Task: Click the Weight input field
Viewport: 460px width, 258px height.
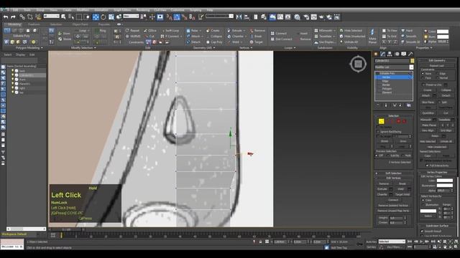Action: [396, 218]
